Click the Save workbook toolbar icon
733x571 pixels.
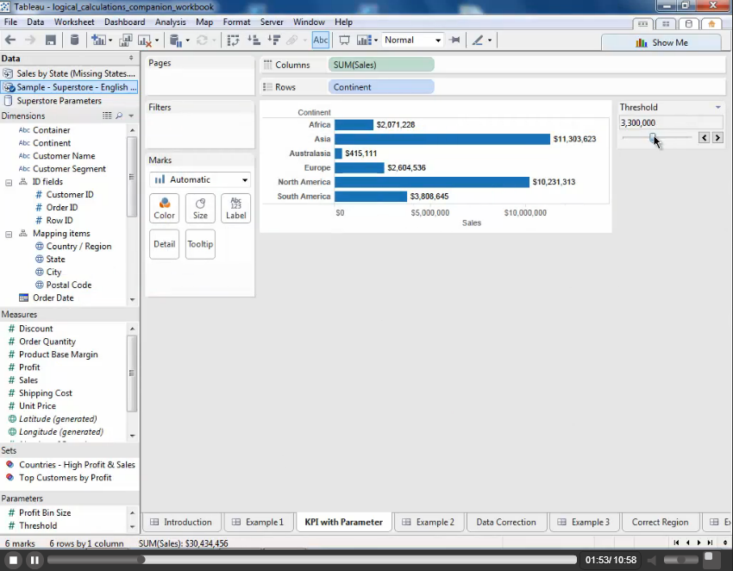[x=51, y=40]
